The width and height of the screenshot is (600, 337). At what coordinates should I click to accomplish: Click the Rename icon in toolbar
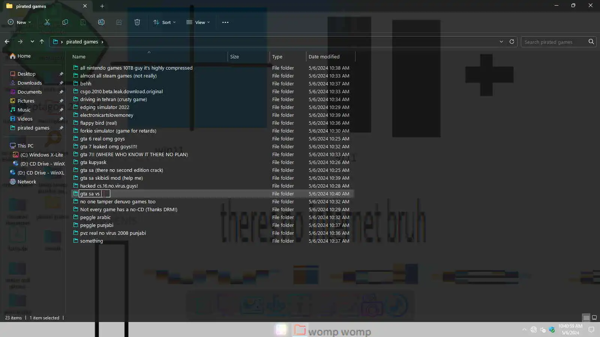101,22
